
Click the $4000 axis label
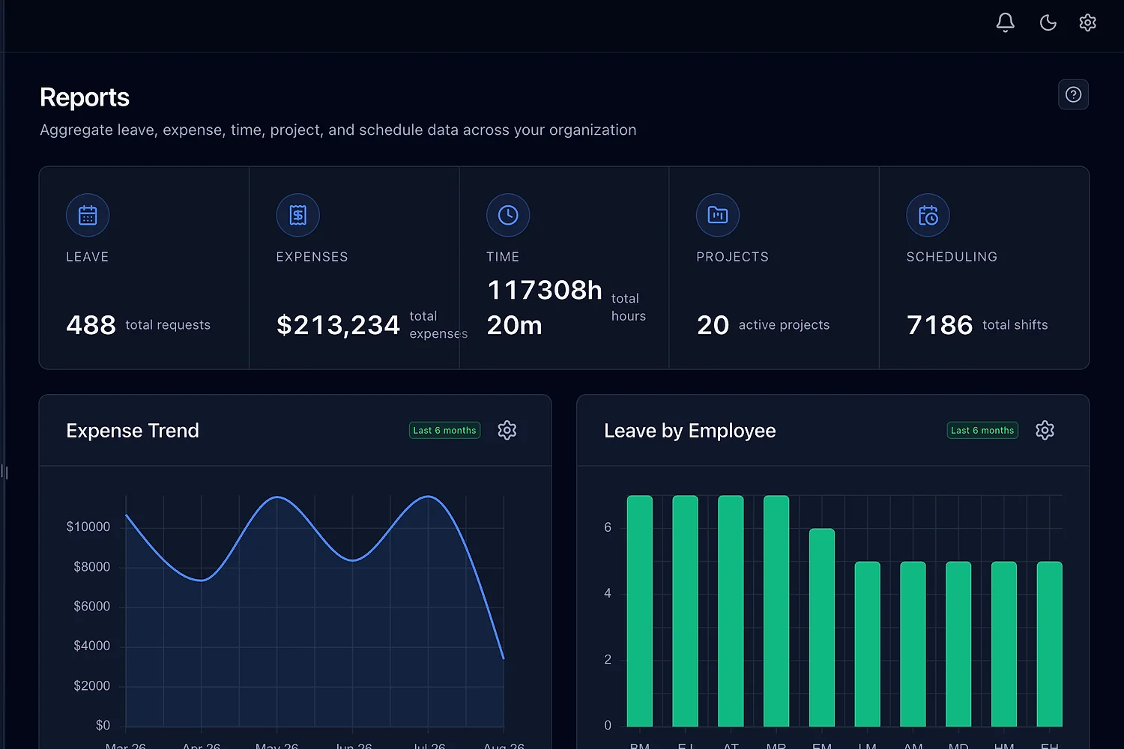coord(91,646)
